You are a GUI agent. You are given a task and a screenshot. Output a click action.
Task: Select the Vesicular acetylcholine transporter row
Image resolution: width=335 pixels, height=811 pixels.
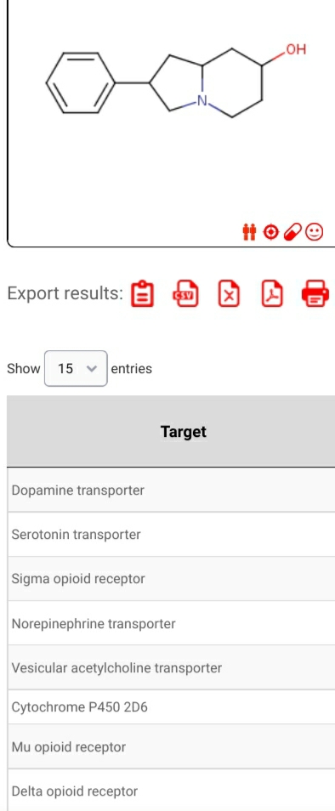171,667
